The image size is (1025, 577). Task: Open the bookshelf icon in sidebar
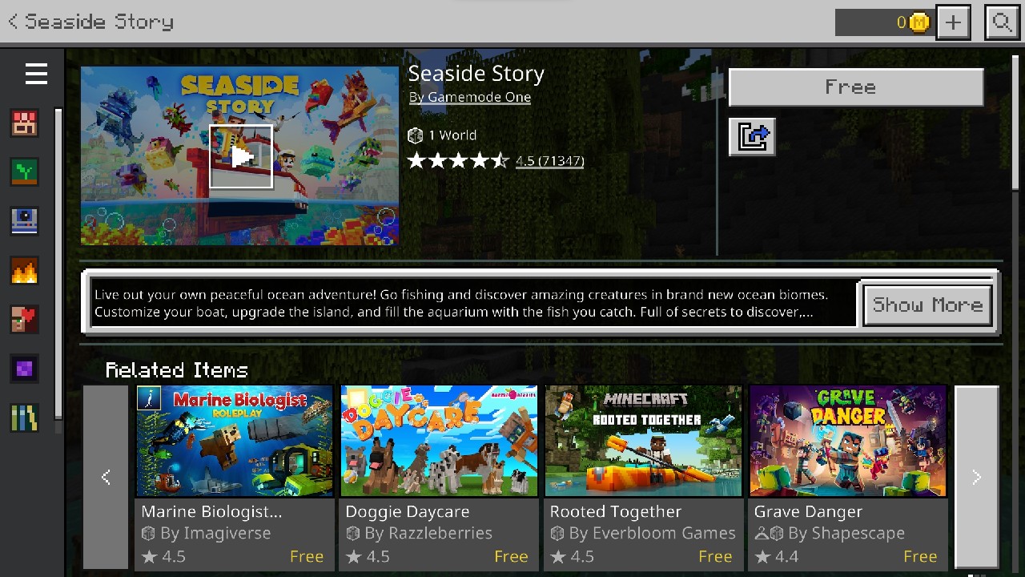pos(24,418)
